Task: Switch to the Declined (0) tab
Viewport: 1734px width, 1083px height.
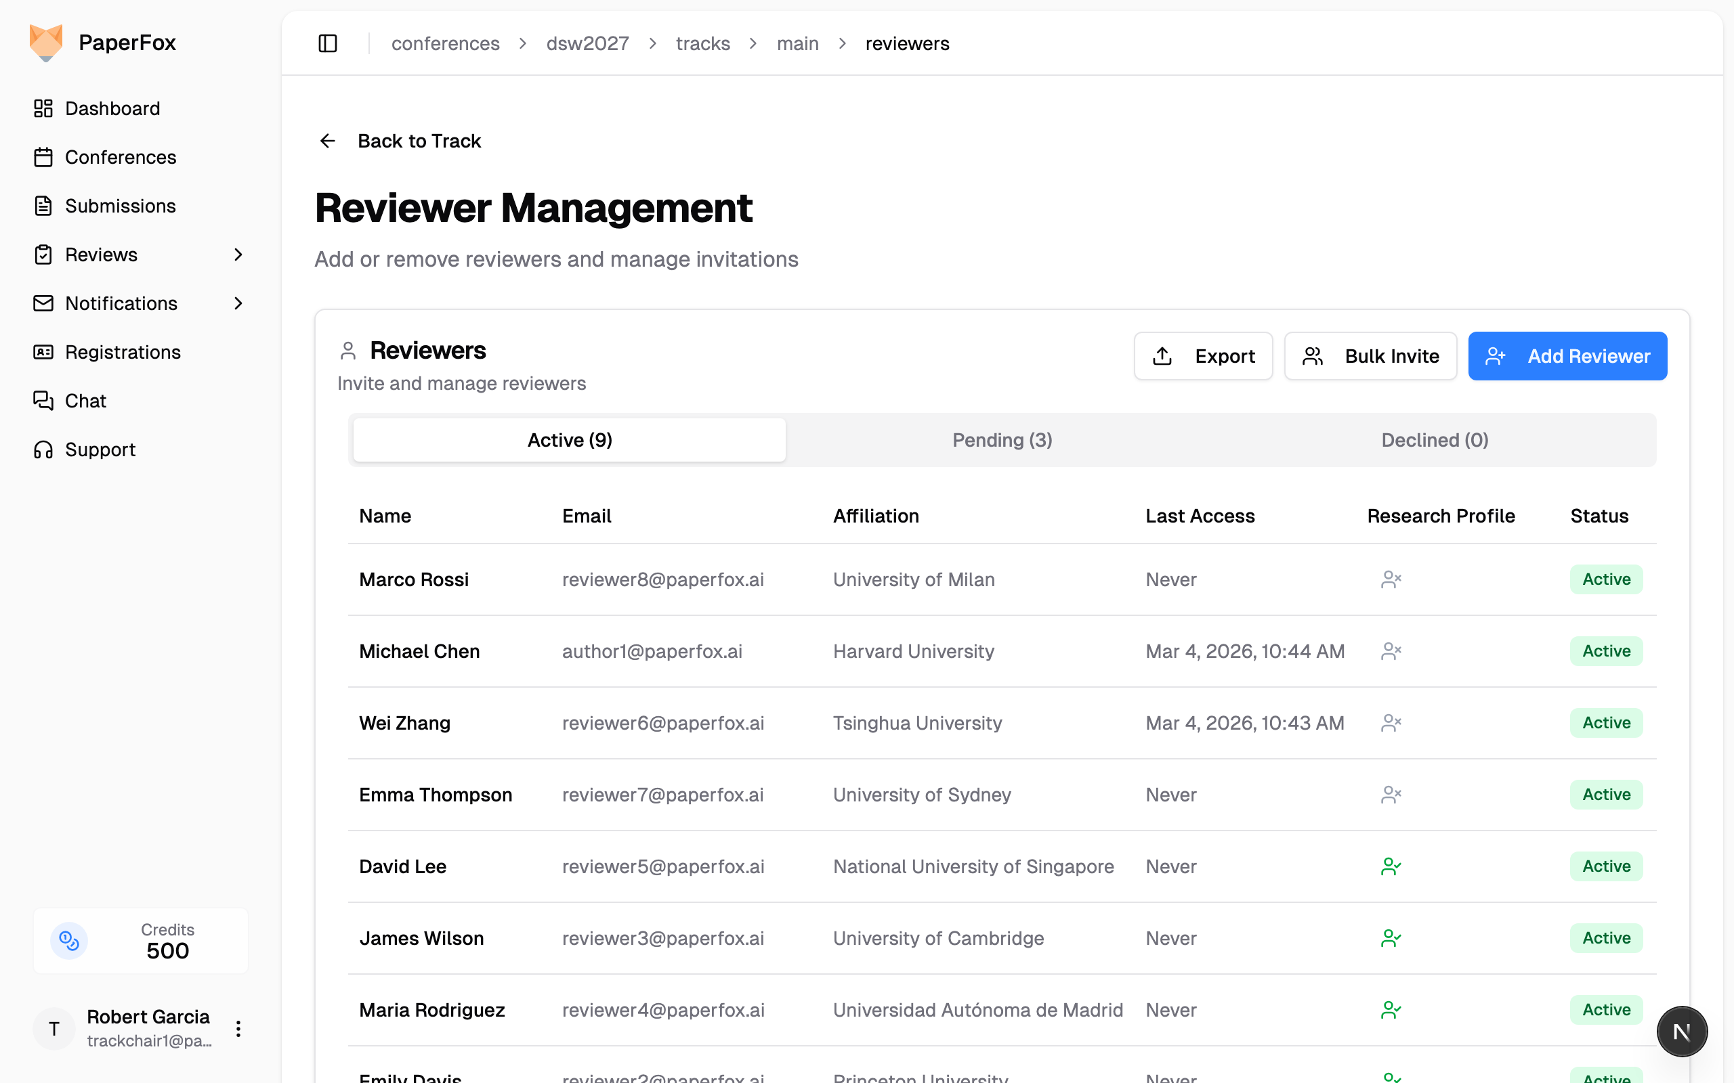Action: 1435,440
